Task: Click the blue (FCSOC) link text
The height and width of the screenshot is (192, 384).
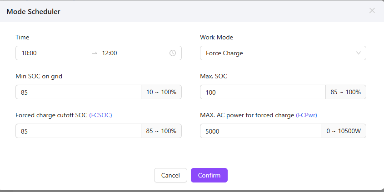Action: point(100,115)
